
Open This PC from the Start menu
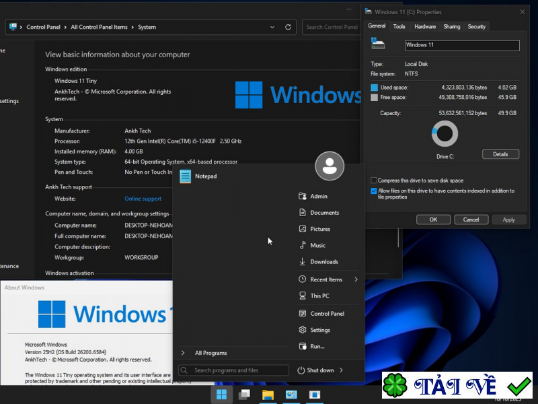(318, 296)
